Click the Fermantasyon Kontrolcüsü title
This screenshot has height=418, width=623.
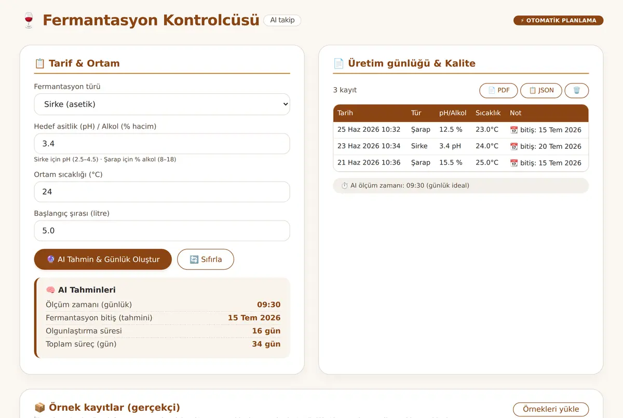[x=151, y=20]
